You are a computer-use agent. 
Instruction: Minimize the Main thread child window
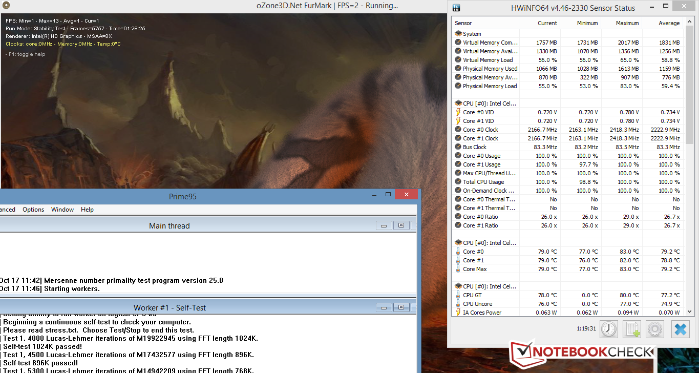(x=384, y=225)
